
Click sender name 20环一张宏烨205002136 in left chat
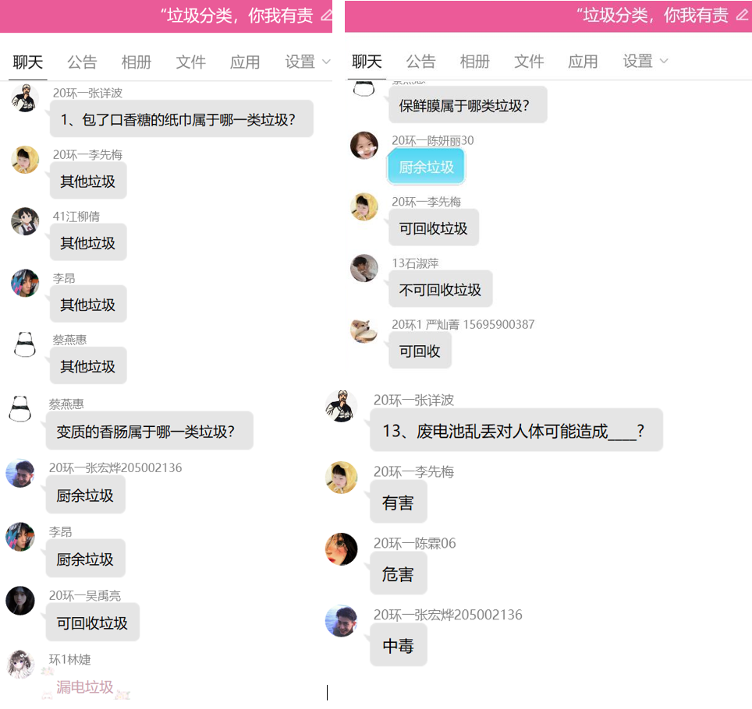point(115,467)
